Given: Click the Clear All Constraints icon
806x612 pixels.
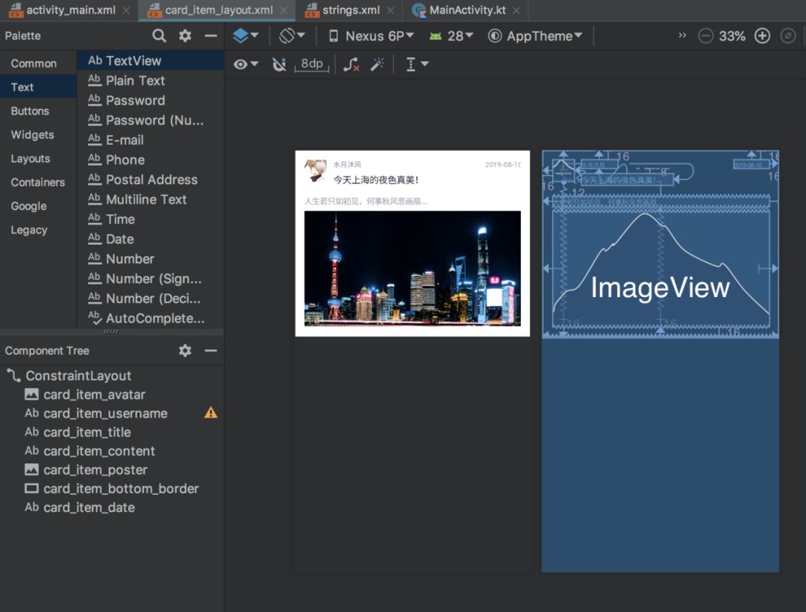Looking at the screenshot, I should click(352, 65).
